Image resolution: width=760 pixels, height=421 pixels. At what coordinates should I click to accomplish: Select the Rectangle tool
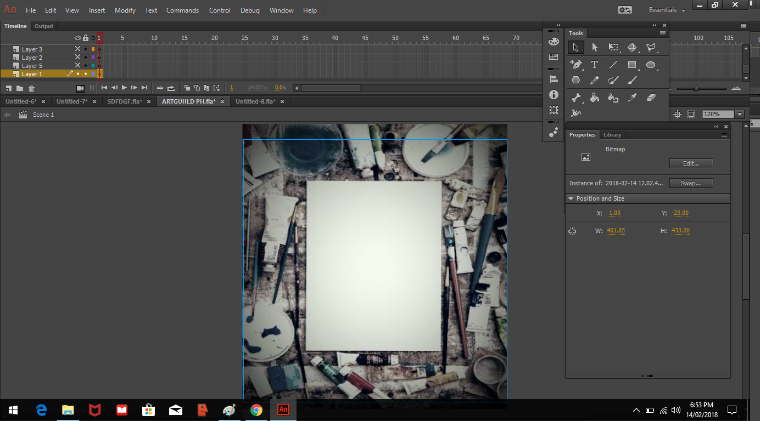pos(632,65)
